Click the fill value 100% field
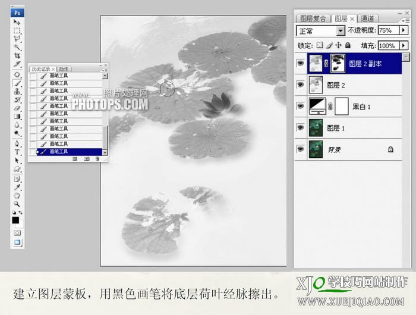The image size is (416, 315). coord(389,45)
